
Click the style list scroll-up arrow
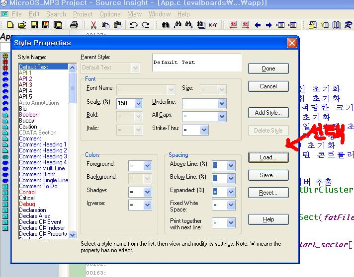coord(72,68)
